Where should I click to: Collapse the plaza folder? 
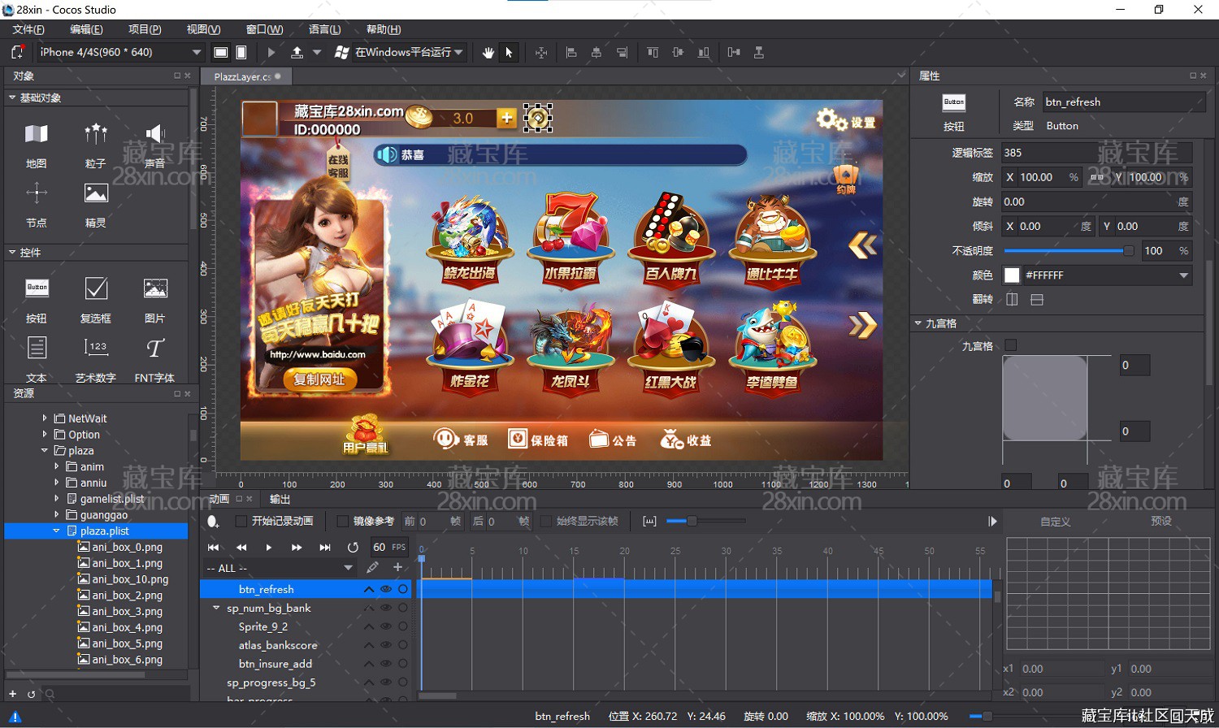[45, 450]
